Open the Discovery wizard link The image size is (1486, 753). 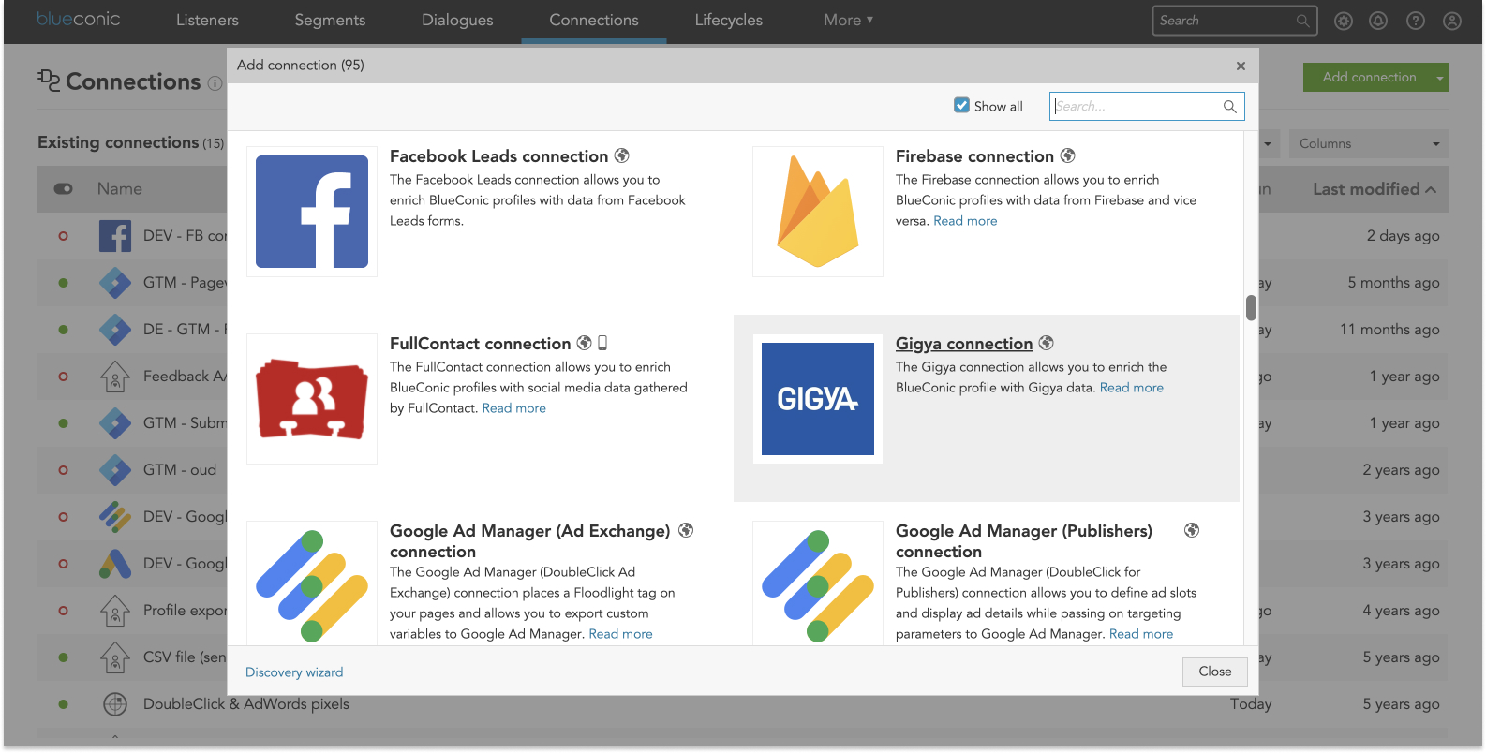(294, 672)
